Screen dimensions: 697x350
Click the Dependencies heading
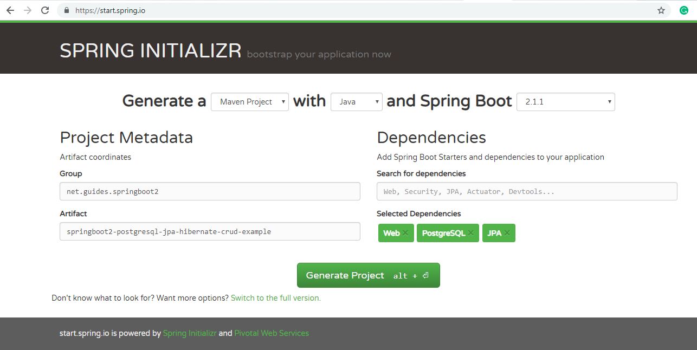click(x=431, y=137)
